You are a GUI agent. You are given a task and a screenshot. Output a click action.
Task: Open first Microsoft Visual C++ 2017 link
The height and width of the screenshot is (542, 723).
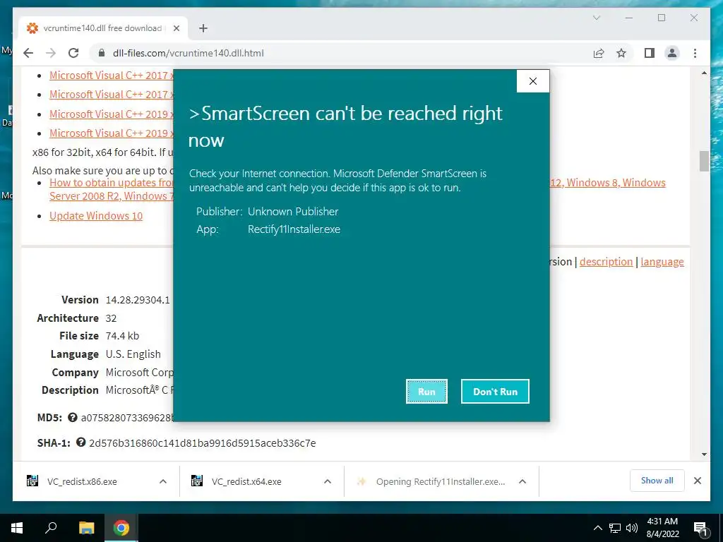111,75
